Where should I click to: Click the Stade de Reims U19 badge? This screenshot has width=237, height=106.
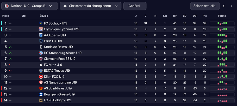coord(41,47)
